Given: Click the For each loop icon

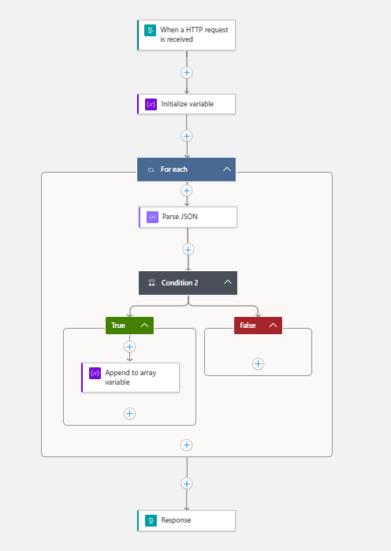Looking at the screenshot, I should (x=151, y=169).
